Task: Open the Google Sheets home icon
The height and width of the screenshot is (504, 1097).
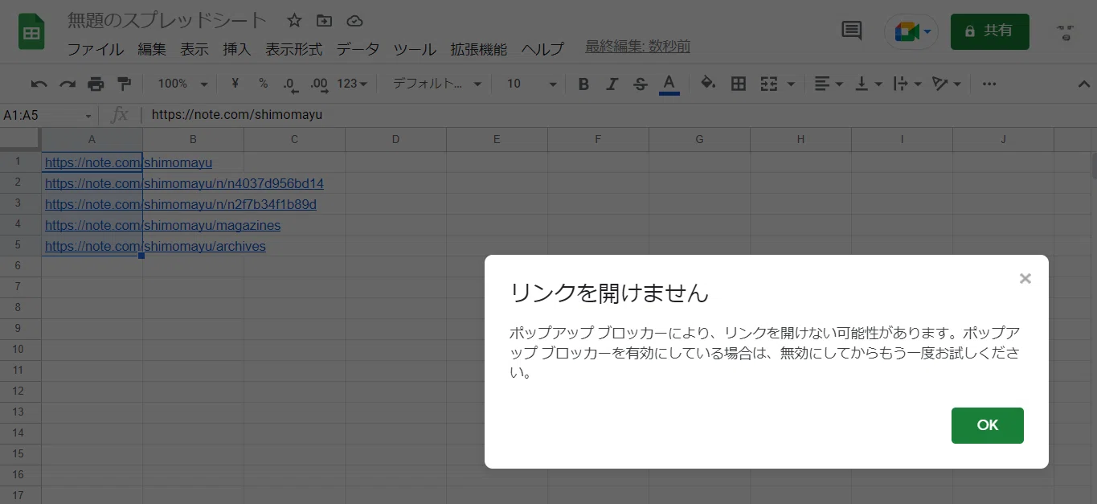Action: click(x=32, y=33)
